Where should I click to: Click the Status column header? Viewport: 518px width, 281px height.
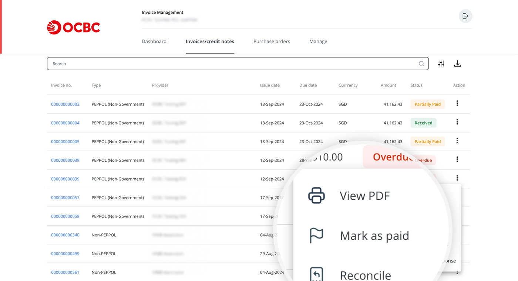pos(416,85)
